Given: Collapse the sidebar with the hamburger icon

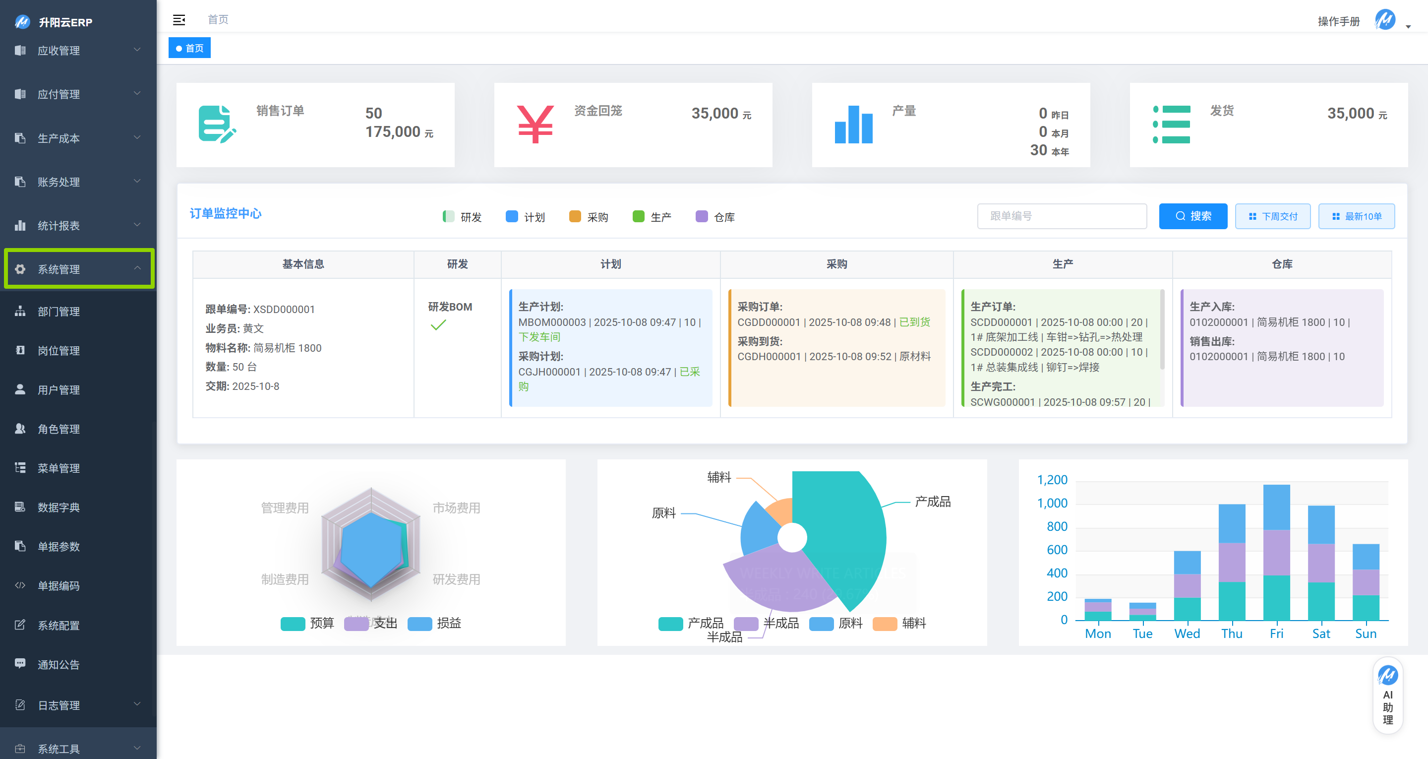Looking at the screenshot, I should [178, 20].
